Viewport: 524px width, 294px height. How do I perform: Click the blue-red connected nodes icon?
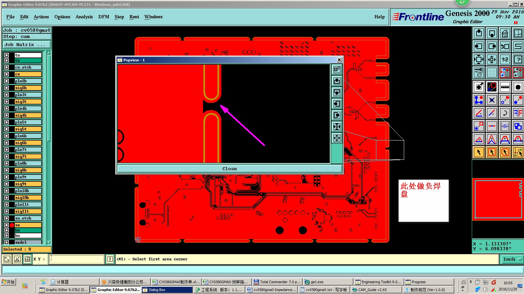(x=479, y=100)
